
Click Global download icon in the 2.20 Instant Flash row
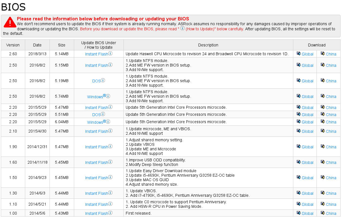[298, 107]
